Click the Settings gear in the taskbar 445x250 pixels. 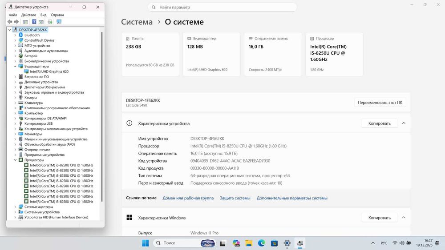(x=287, y=243)
